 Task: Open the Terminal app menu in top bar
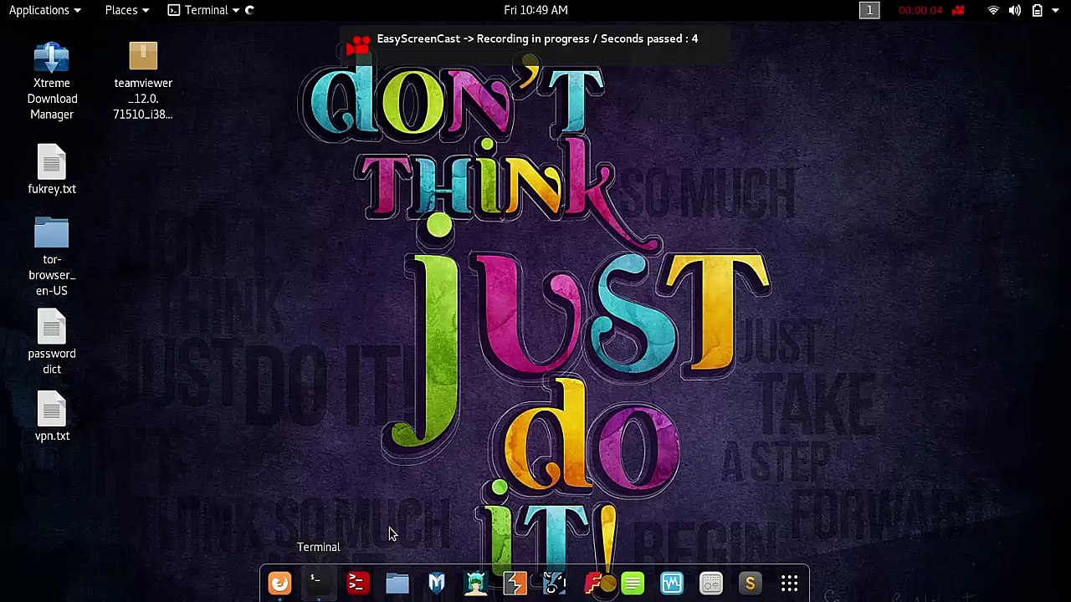pyautogui.click(x=205, y=10)
